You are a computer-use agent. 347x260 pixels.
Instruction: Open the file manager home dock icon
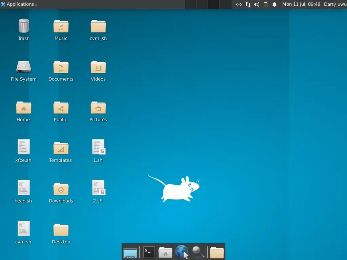pos(165,253)
